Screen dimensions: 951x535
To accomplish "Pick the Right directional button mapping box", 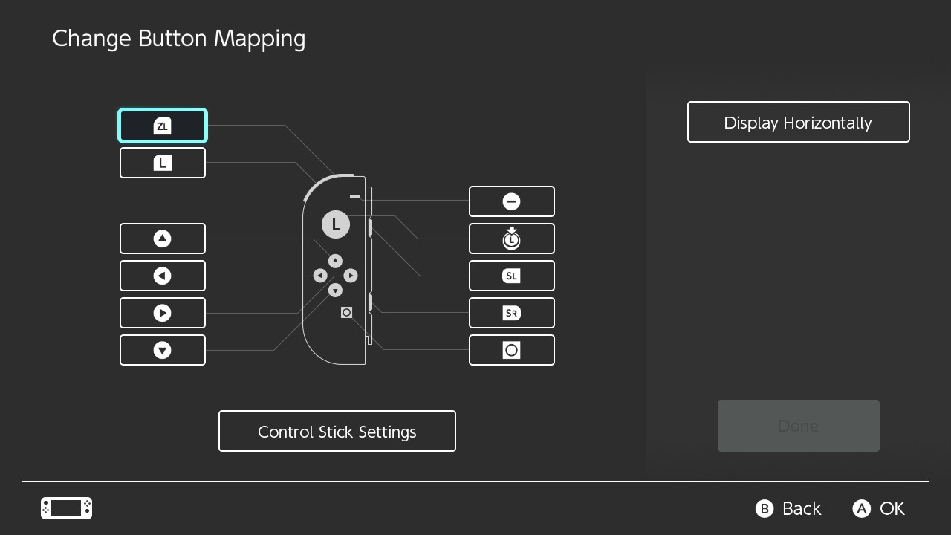I will tap(162, 313).
